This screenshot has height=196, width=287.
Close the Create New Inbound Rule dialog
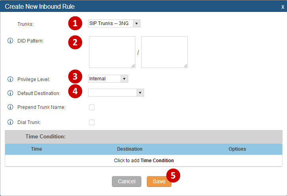[x=282, y=7]
